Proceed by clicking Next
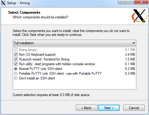Image resolution: width=149 pixels, height=115 pixels. click(x=109, y=108)
